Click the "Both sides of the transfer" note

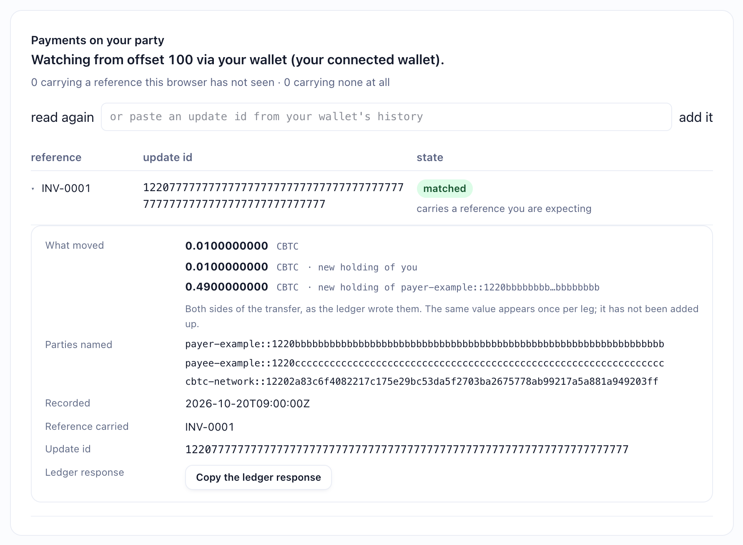tap(442, 316)
